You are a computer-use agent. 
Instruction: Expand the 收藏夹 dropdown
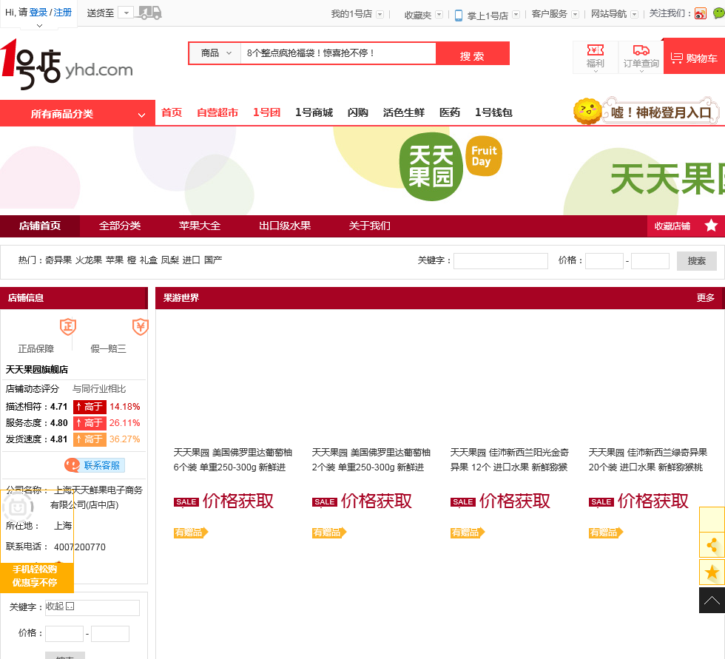439,15
